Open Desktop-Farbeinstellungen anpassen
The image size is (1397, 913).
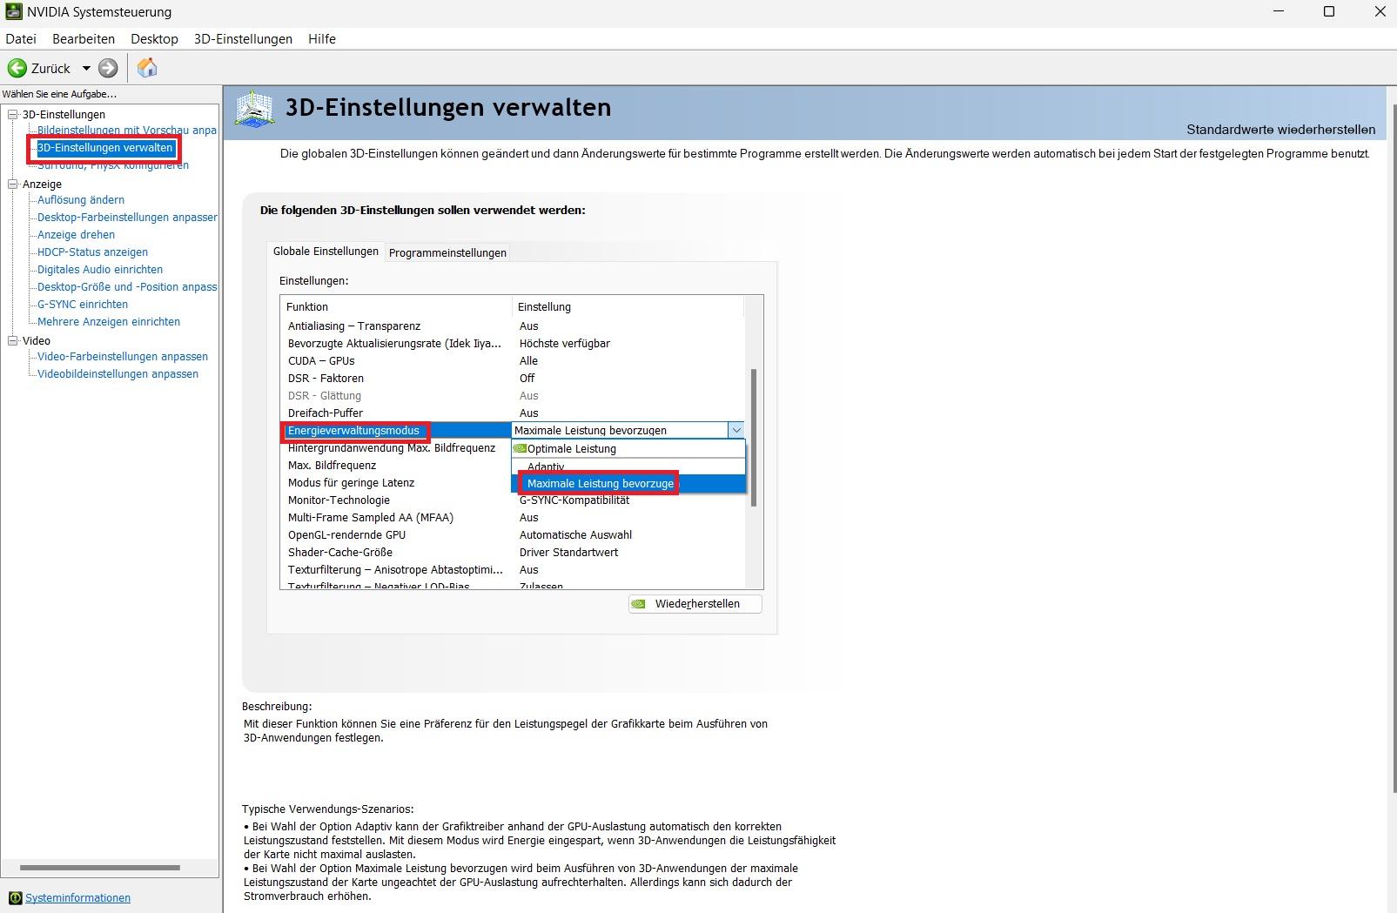(127, 218)
